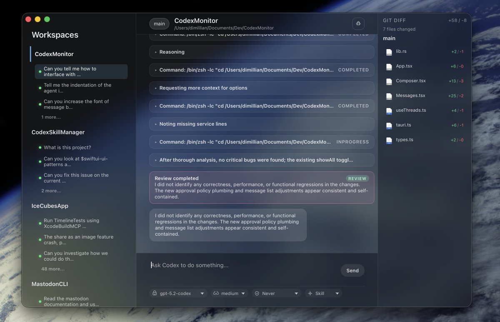
Task: Click green status dot of 'What is this project?'
Action: [x=40, y=147]
